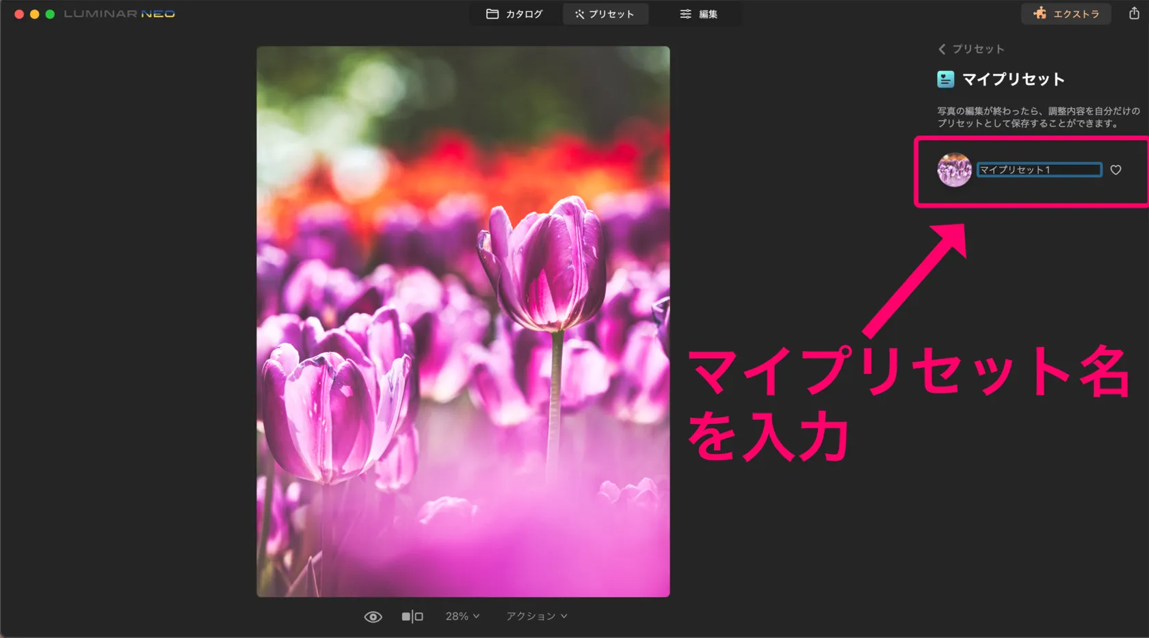Favorite the preset with heart icon
This screenshot has height=638, width=1149.
coord(1115,170)
